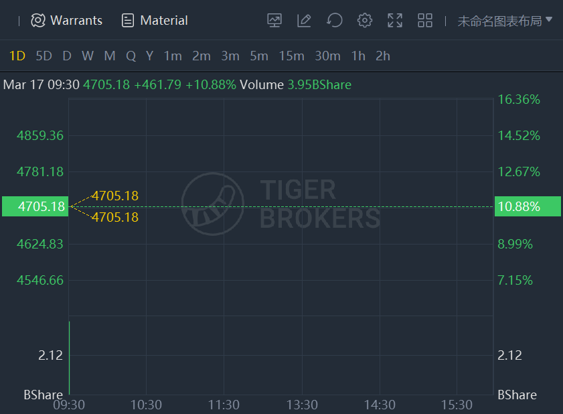Click the 4705.18 current price tag

[35, 206]
